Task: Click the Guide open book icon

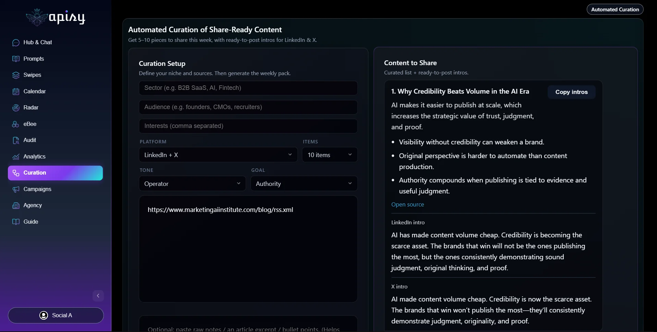Action: (x=16, y=222)
